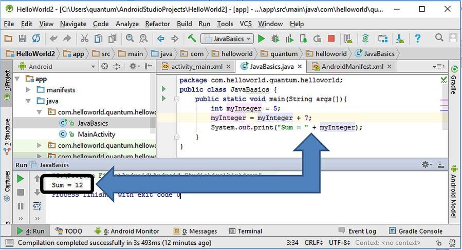The height and width of the screenshot is (250, 462).
Task: Open Help with the question mark
Action: (417, 39)
